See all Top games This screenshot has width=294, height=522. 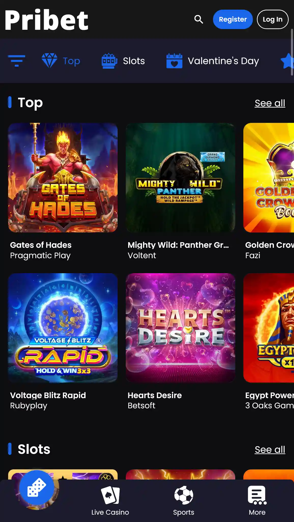(x=270, y=103)
